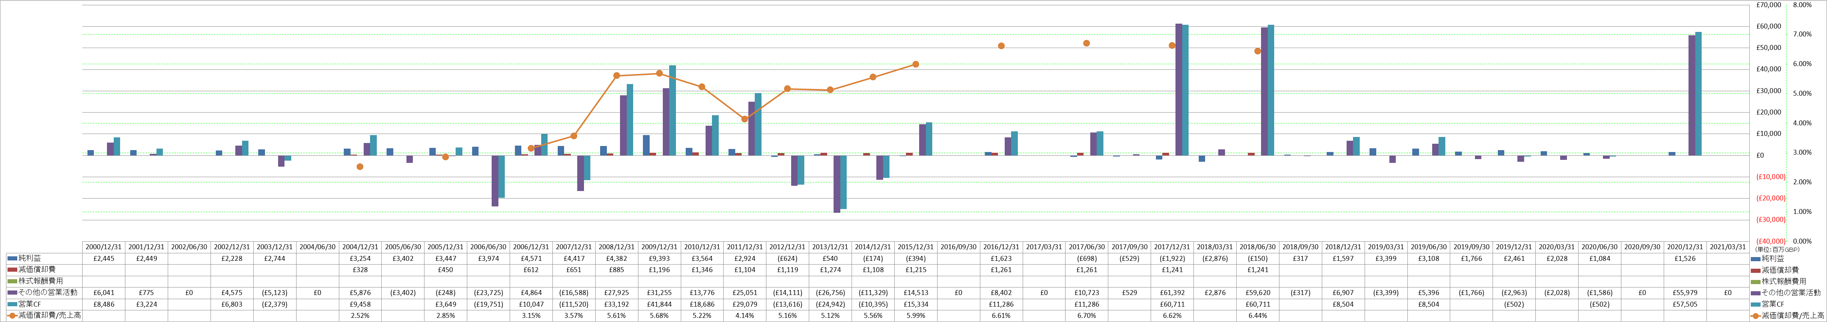Click the £10,047 cell

pos(531,304)
